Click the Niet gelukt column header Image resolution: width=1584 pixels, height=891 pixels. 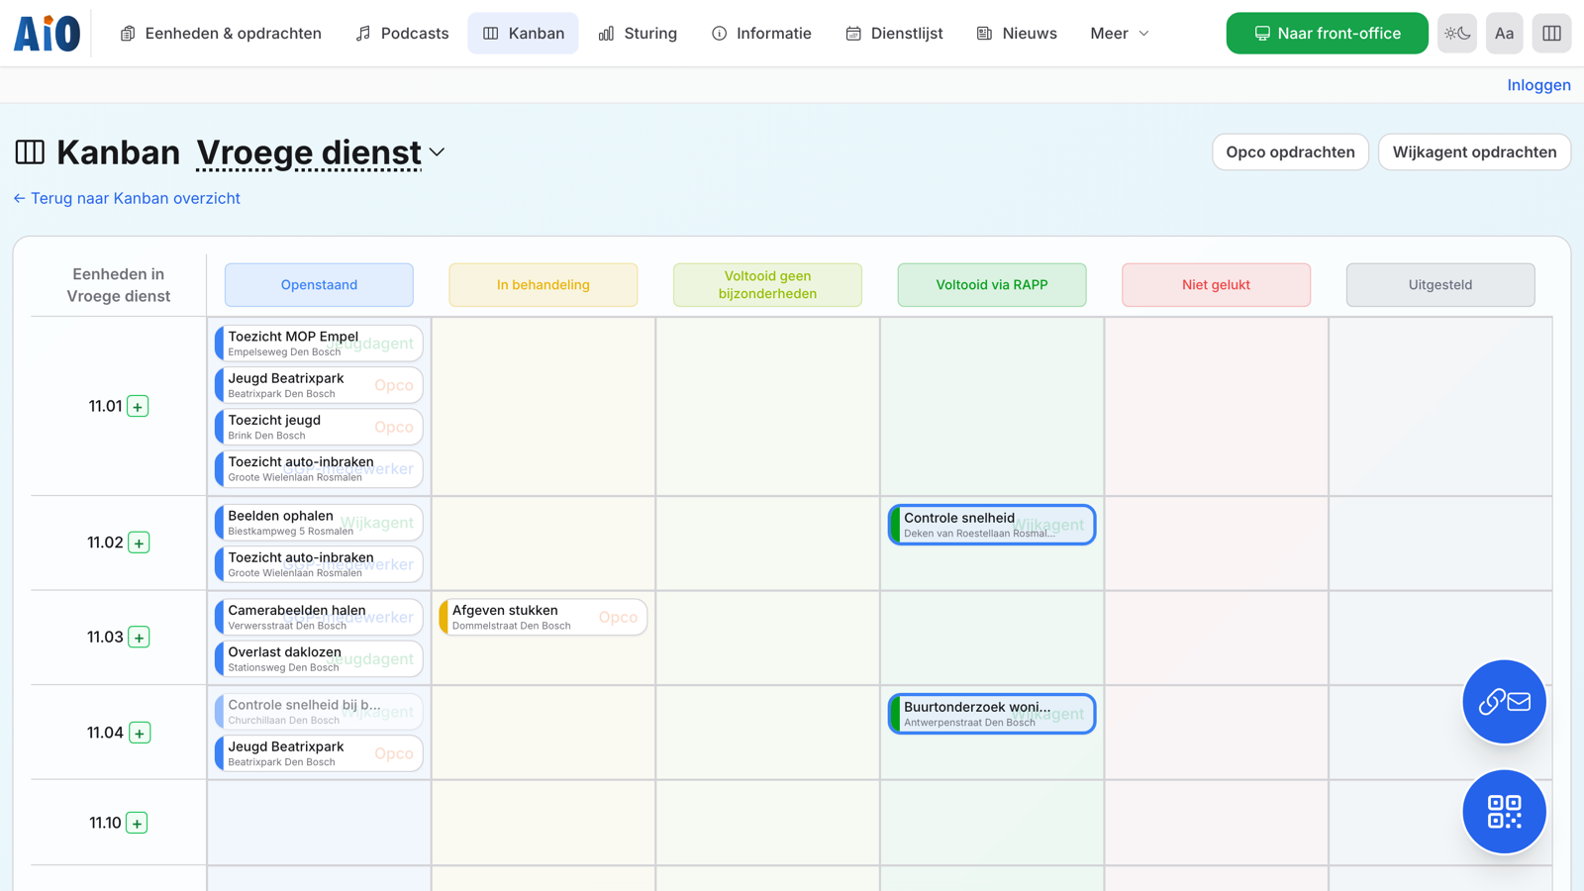coord(1216,285)
